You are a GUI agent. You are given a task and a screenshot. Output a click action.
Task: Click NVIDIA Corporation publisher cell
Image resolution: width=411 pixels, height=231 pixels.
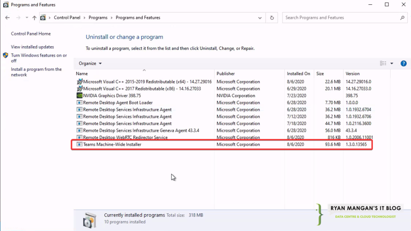coord(236,96)
